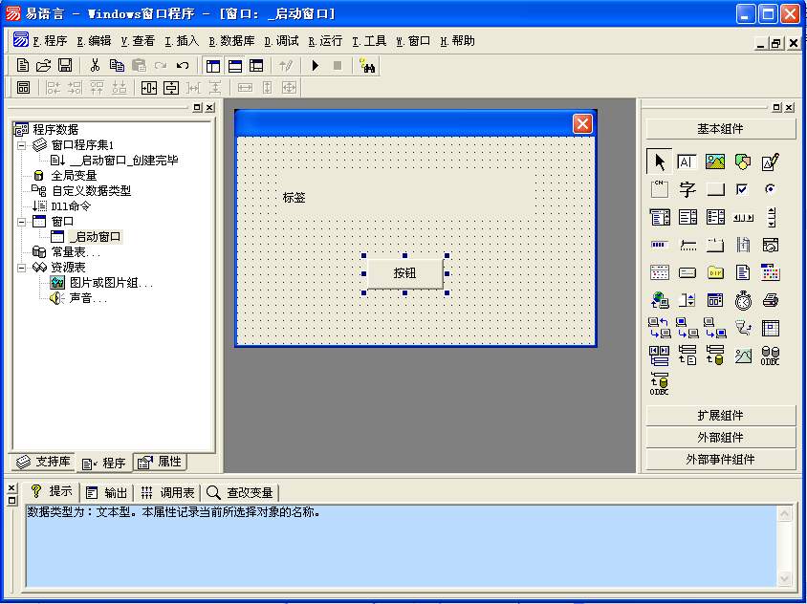Open the F.程序 menu
The image size is (807, 604).
tap(50, 41)
